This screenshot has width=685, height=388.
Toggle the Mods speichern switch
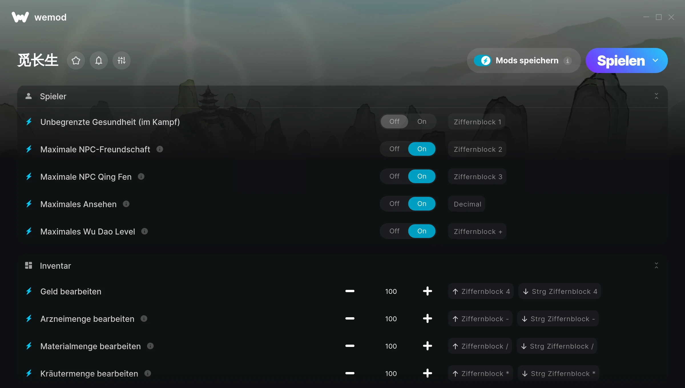[x=483, y=60]
